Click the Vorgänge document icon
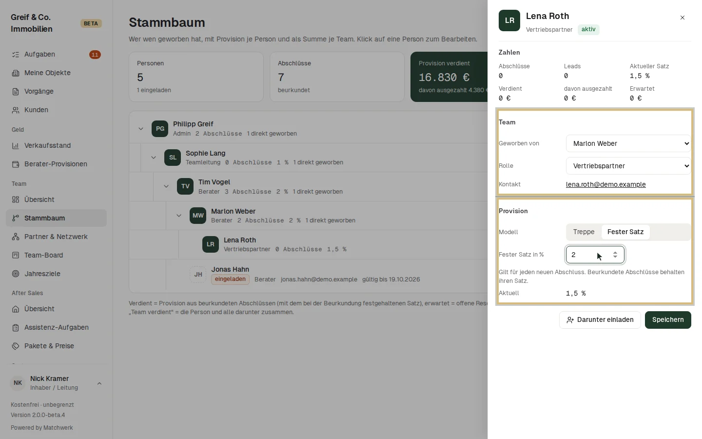 click(16, 91)
